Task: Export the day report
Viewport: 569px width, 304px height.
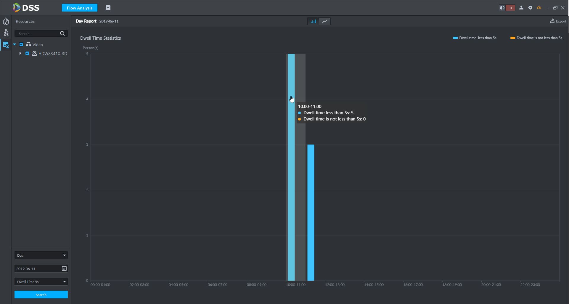Action: point(558,21)
